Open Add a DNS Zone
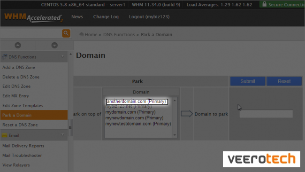Image resolution: width=305 pixels, height=172 pixels. coord(19,67)
